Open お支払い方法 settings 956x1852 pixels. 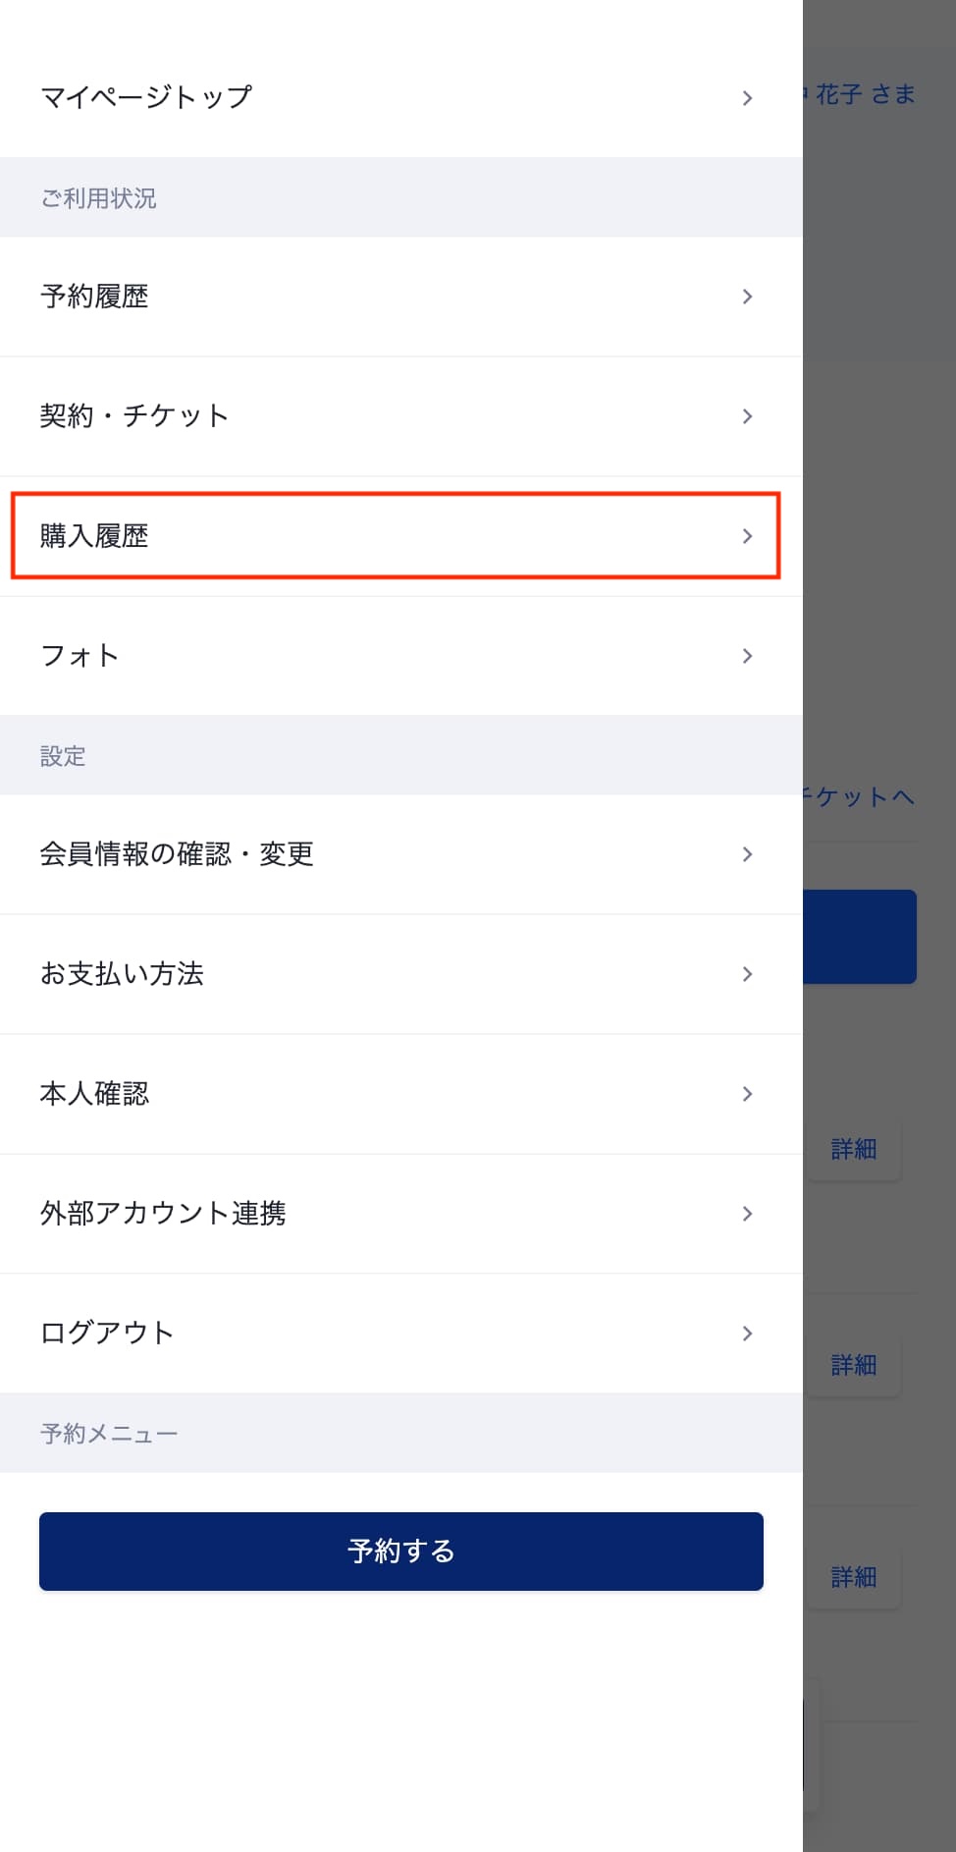pos(400,974)
